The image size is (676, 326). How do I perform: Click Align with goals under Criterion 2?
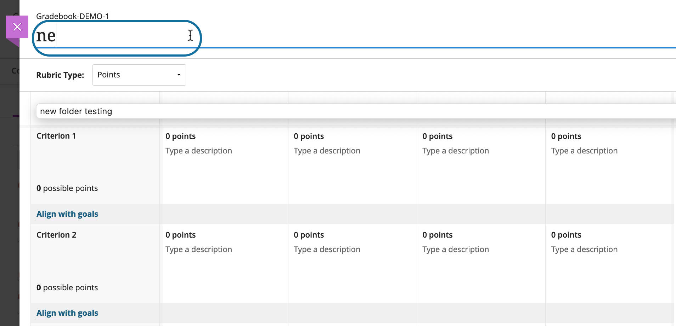click(67, 313)
